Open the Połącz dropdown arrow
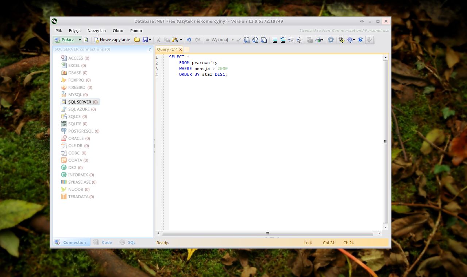467x277 pixels. [x=80, y=40]
